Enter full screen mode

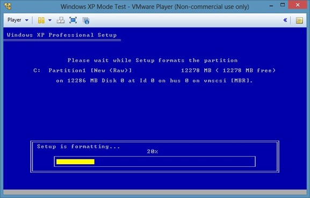coord(73,20)
